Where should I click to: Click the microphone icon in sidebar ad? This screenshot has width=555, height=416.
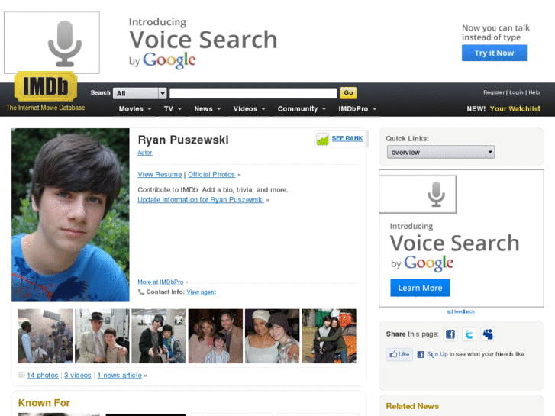[436, 194]
